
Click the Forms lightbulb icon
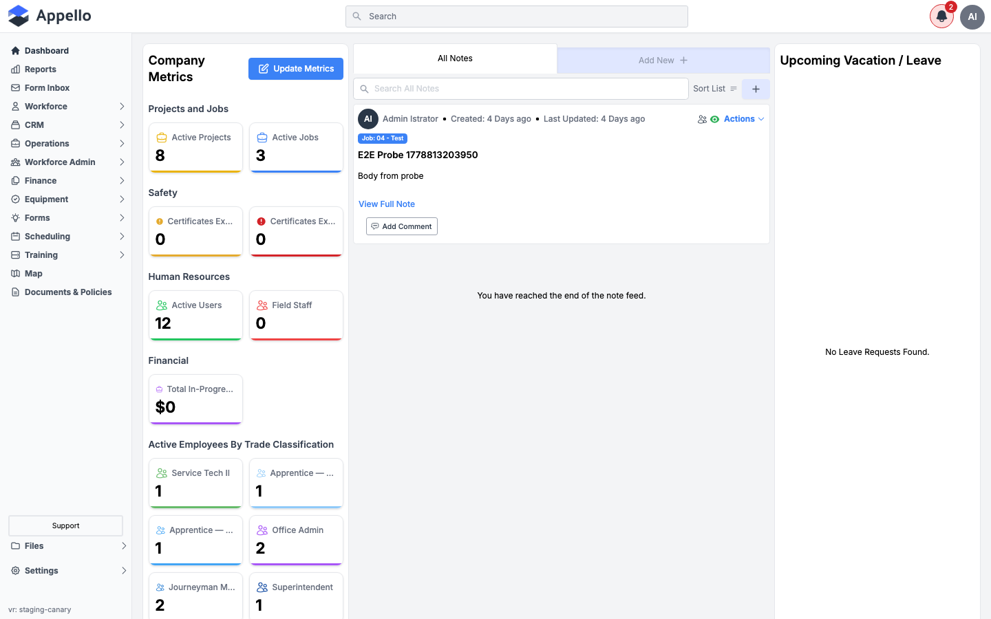pos(15,218)
